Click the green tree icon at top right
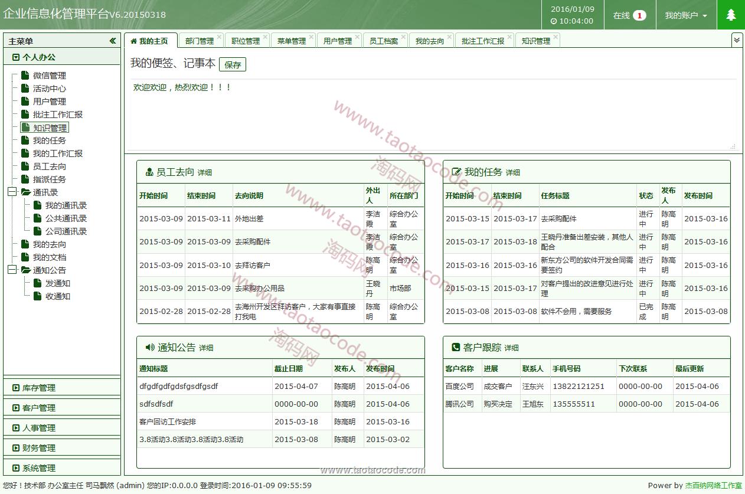Viewport: 745px width, 494px height. click(x=731, y=15)
